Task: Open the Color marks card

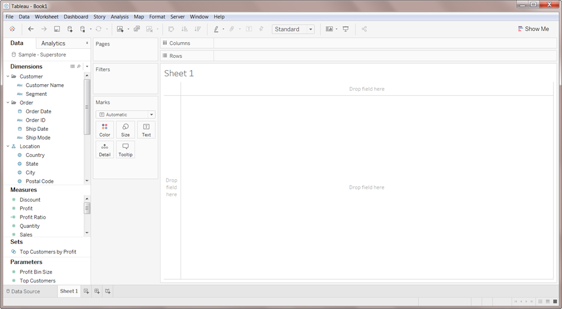Action: point(105,130)
